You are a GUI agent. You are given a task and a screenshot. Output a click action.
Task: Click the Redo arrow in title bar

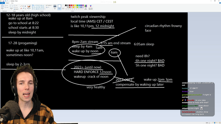(x=7, y=1)
